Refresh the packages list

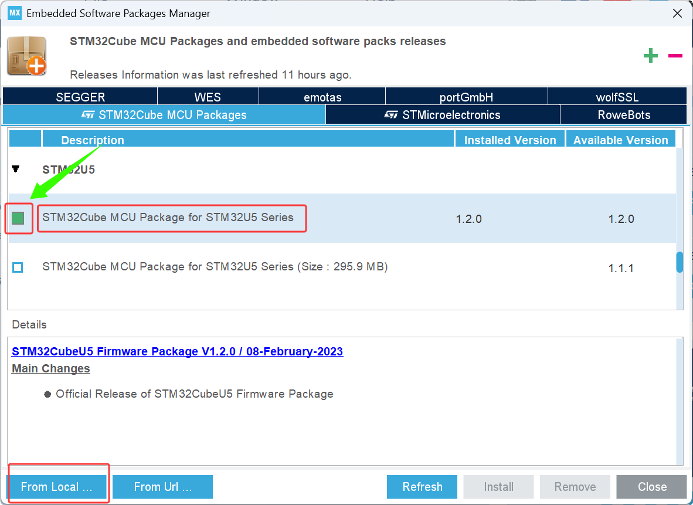422,487
